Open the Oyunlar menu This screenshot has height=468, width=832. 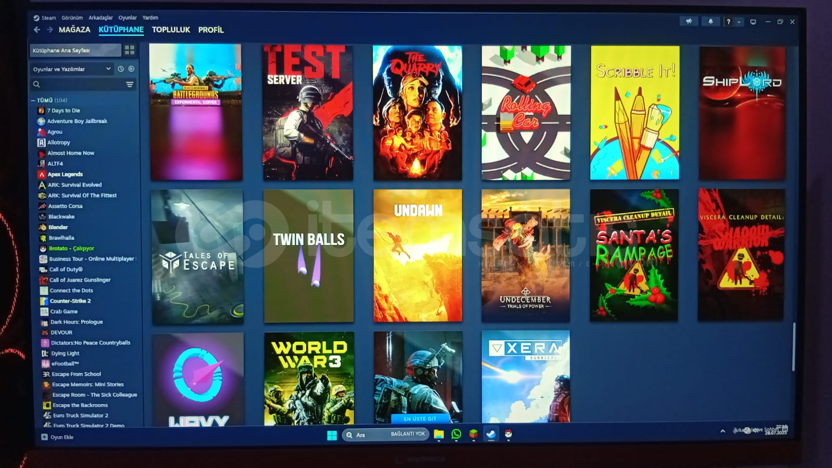tap(127, 18)
